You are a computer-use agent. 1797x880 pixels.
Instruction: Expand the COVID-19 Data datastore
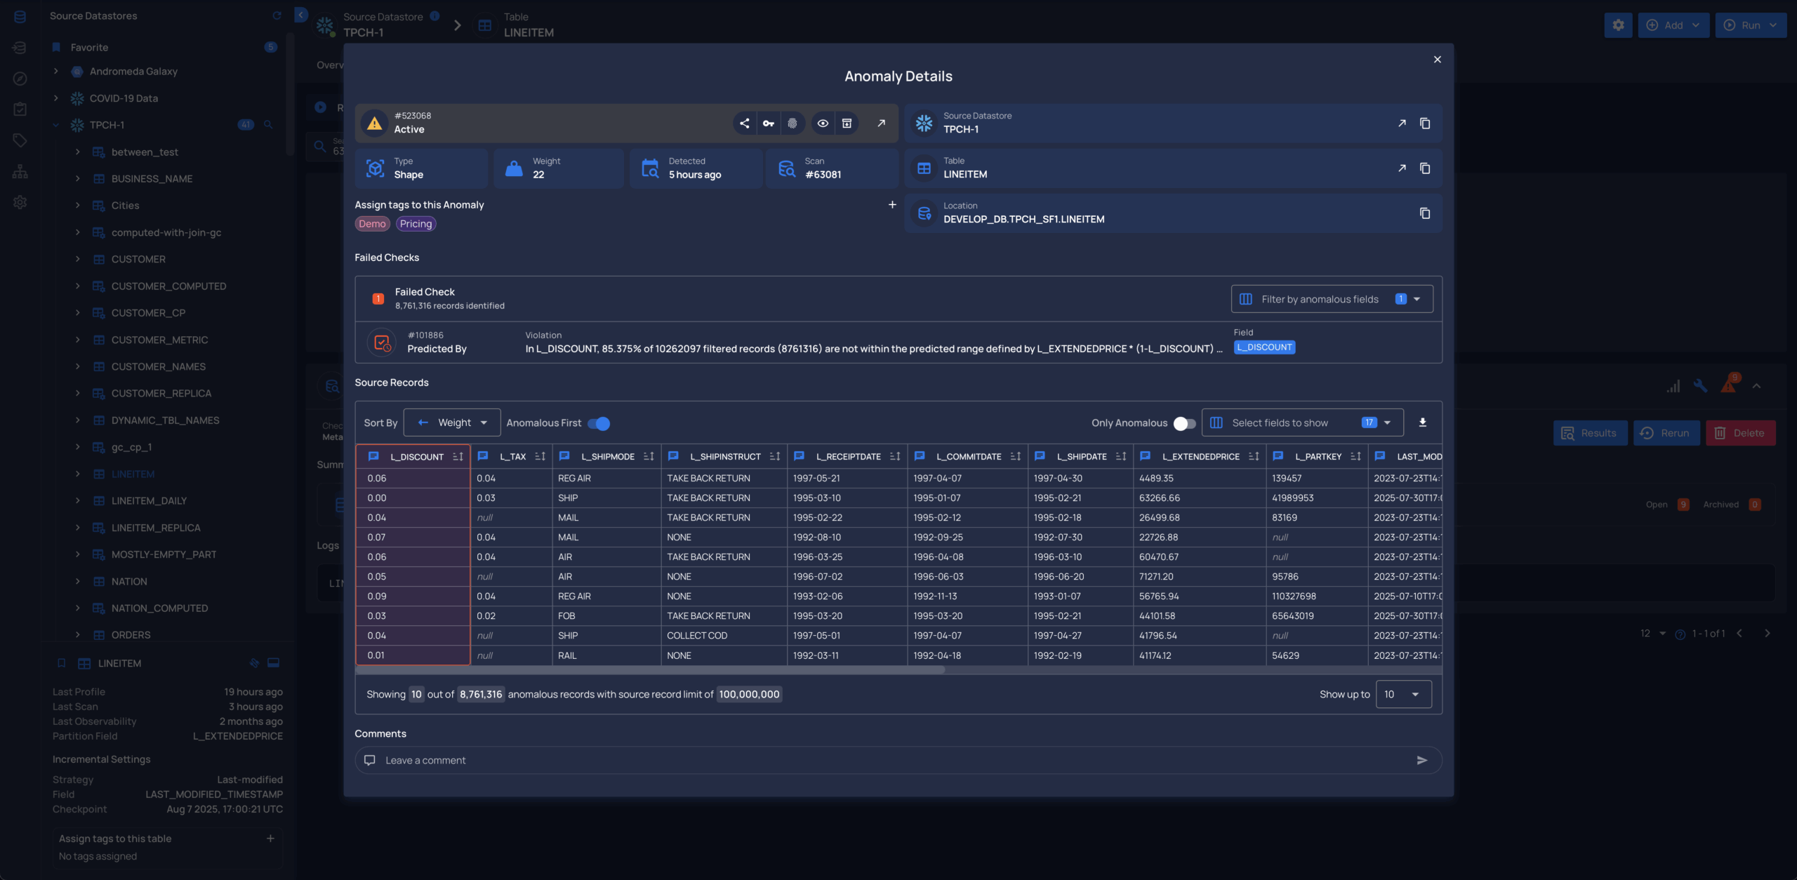(56, 98)
